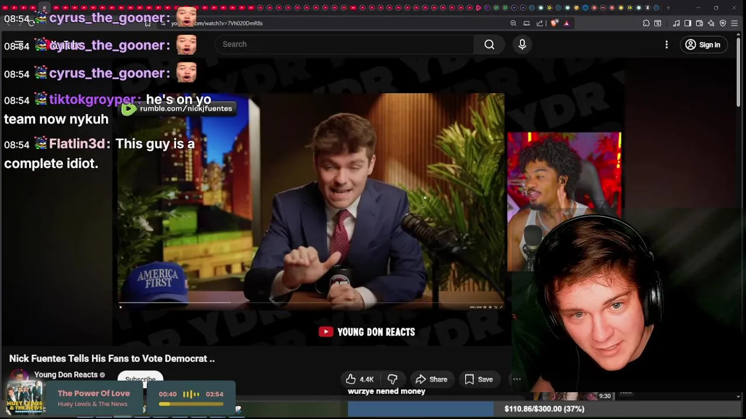Open the browser hamburger main menu
The height and width of the screenshot is (419, 746).
pos(734,23)
